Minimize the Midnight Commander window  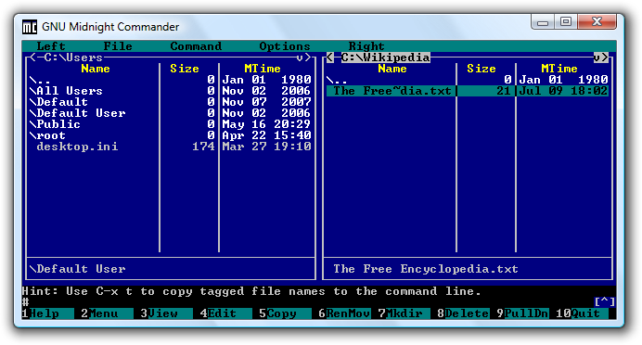point(543,22)
